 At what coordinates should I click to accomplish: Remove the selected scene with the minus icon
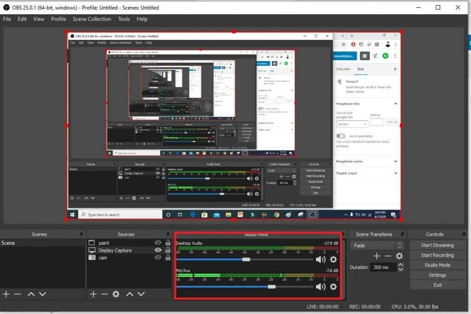tap(17, 294)
